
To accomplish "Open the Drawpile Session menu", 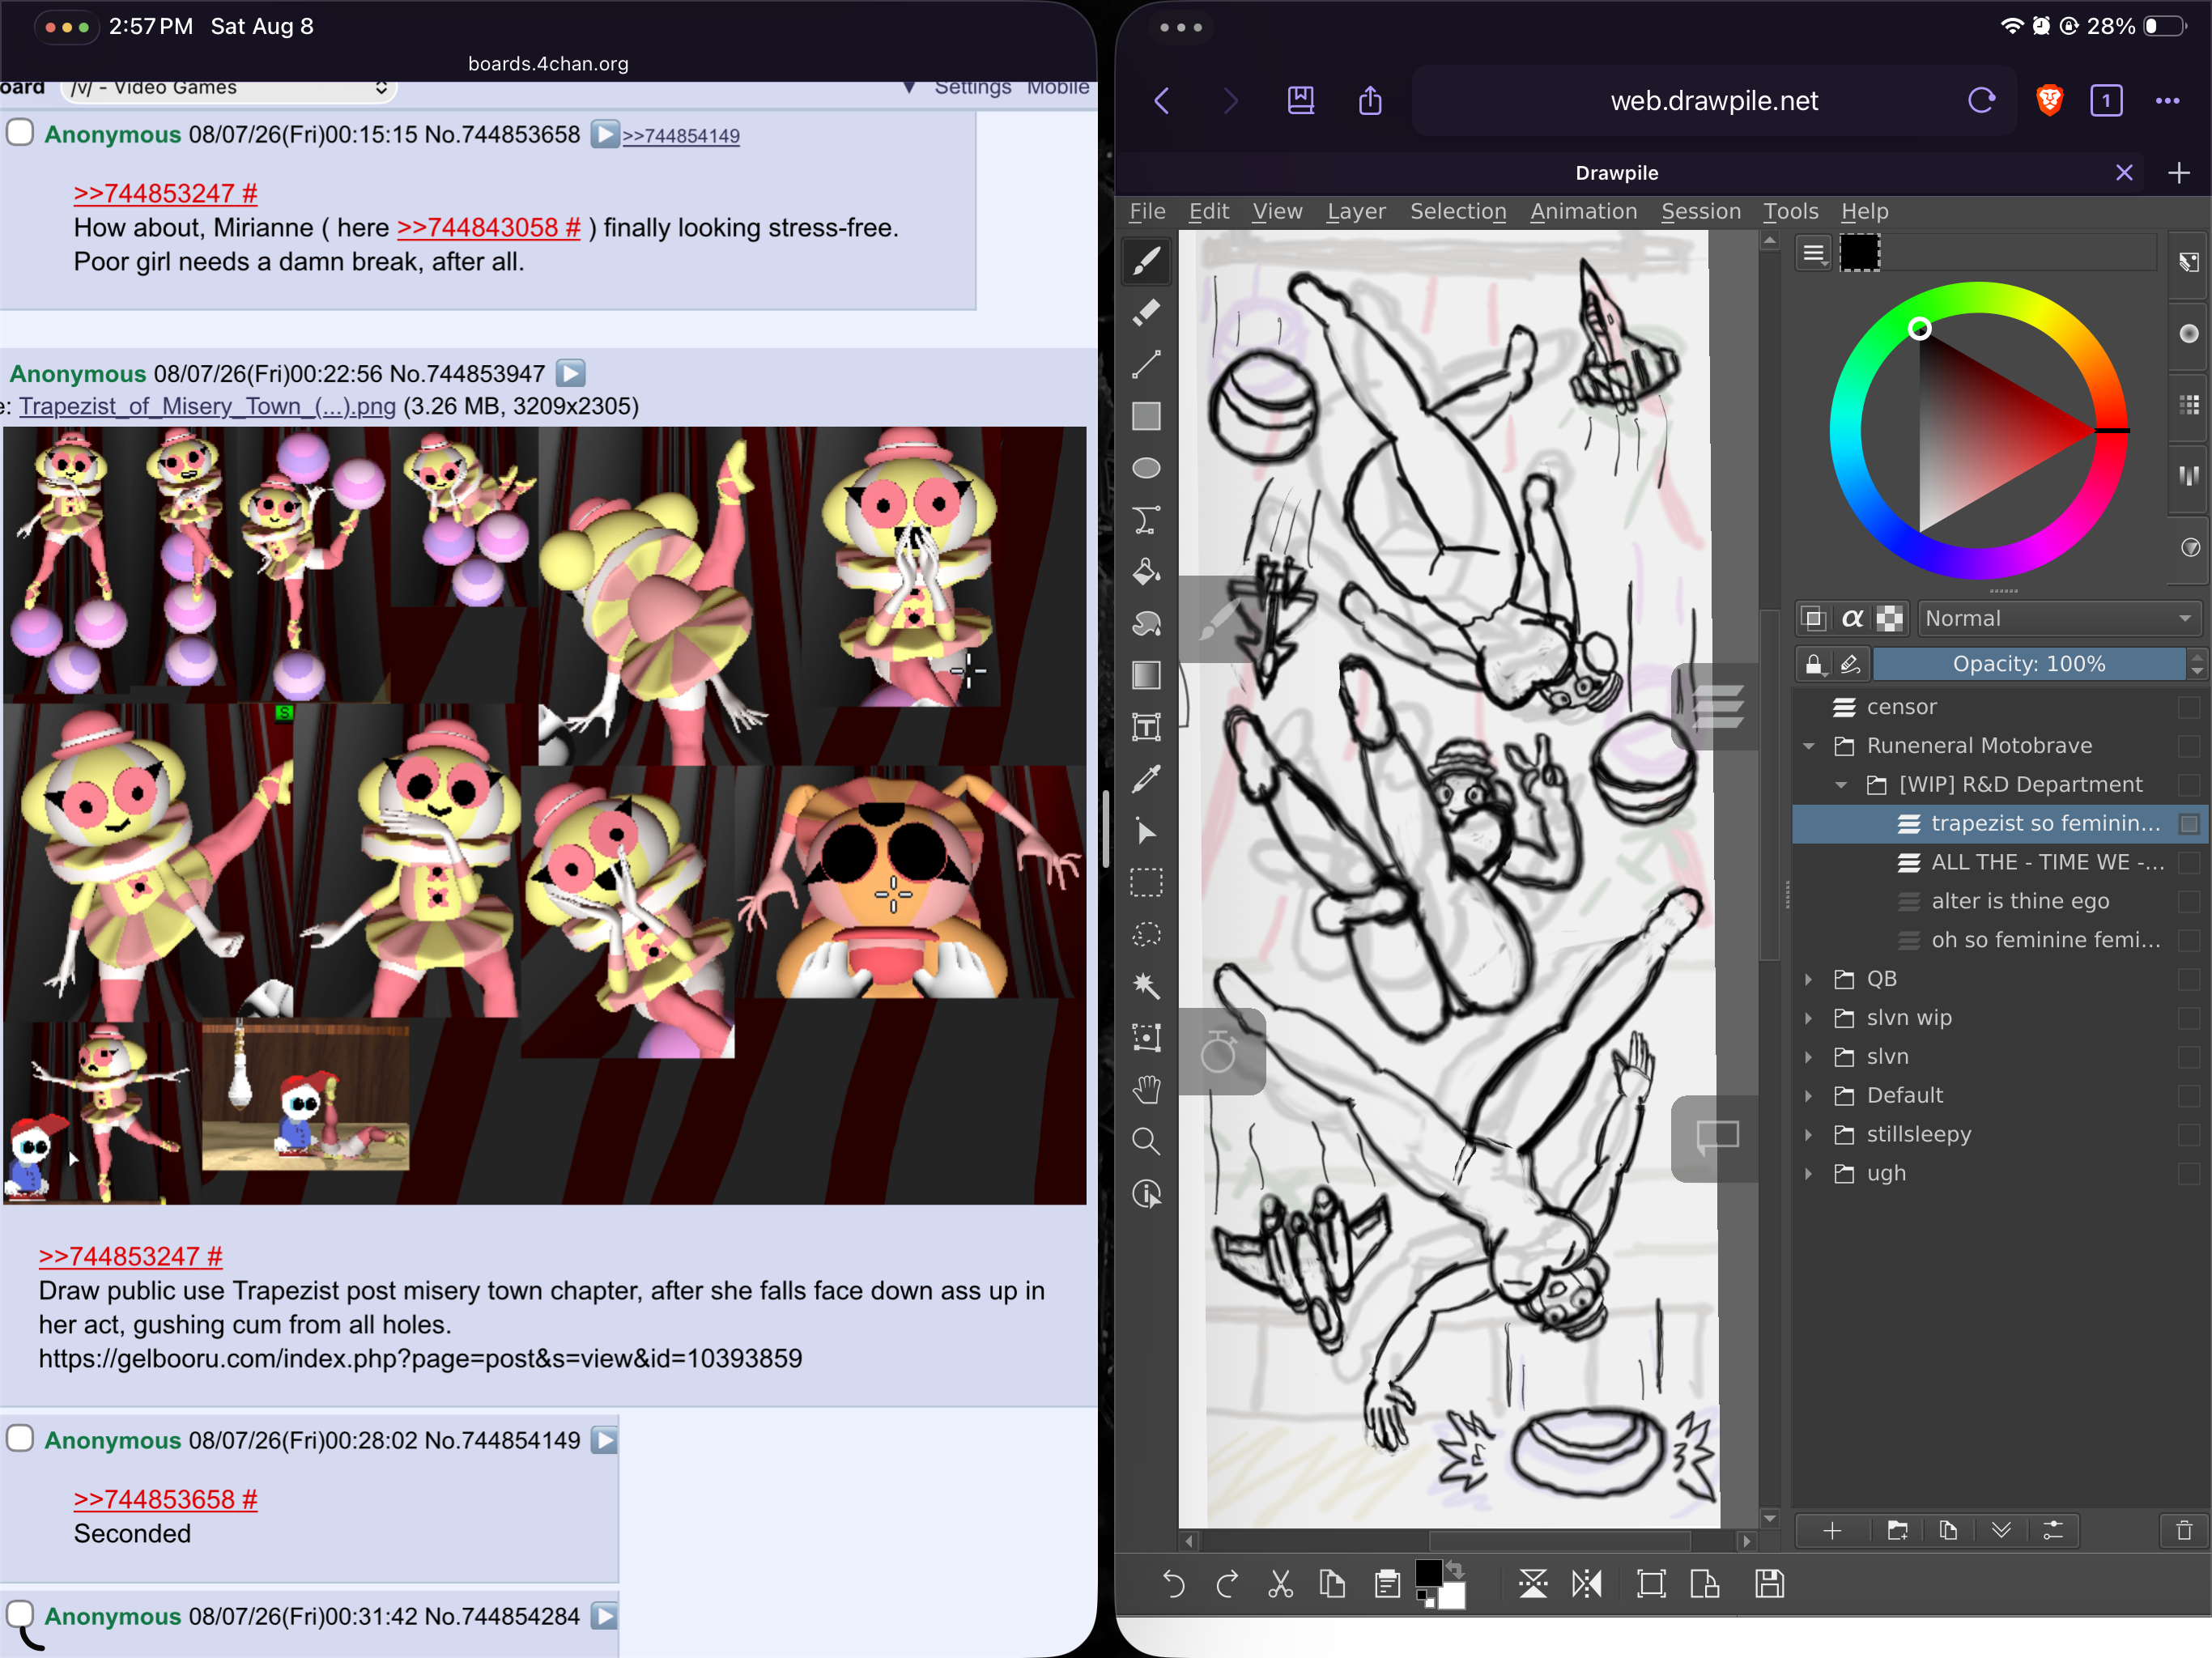I will point(1700,211).
